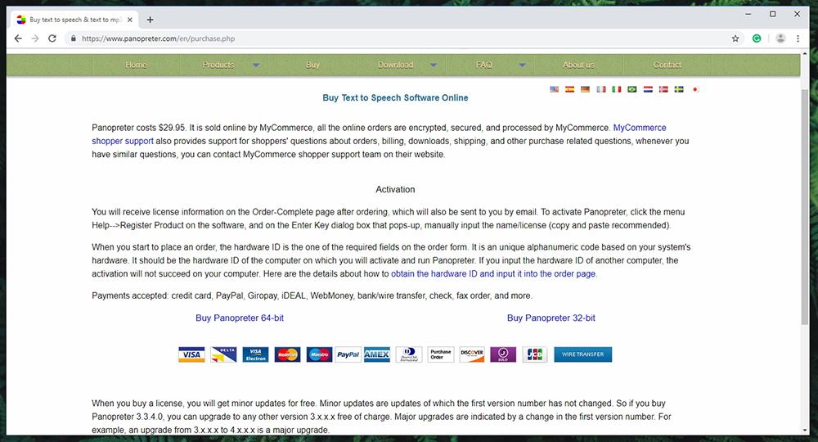818x442 pixels.
Task: Click the JCB card logo
Action: tap(535, 354)
